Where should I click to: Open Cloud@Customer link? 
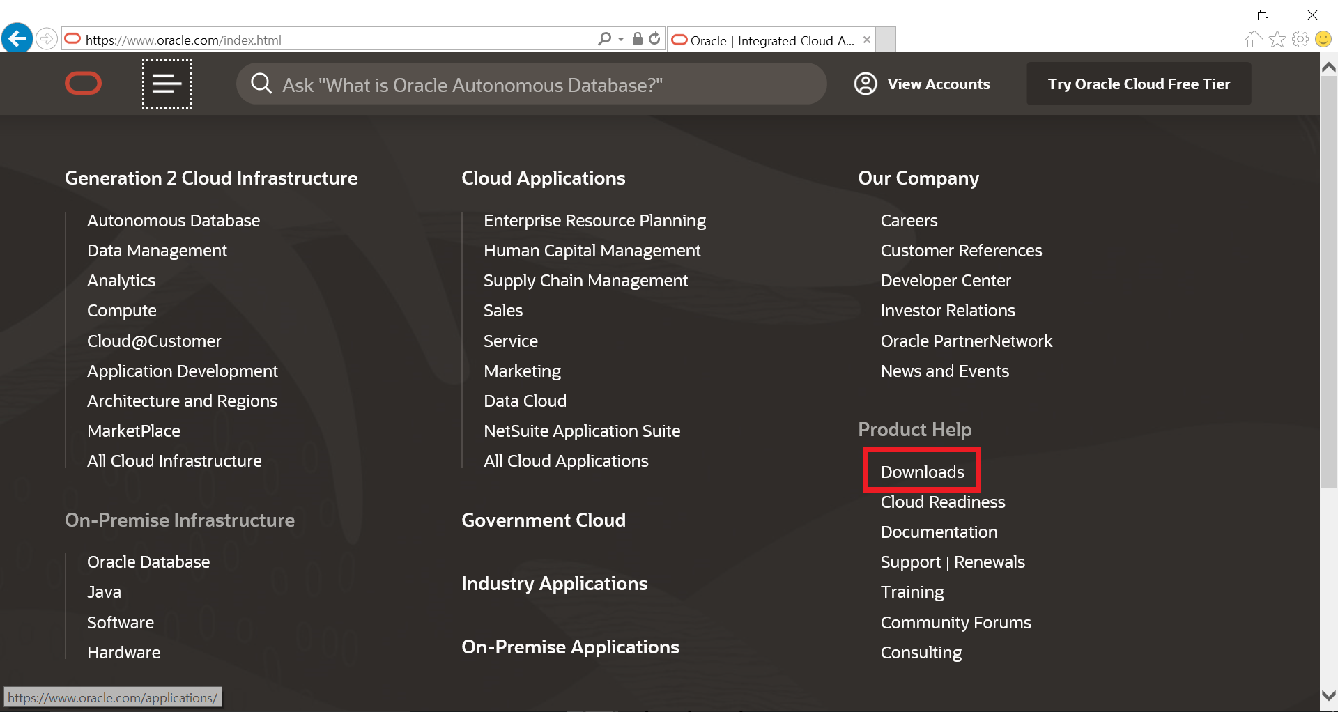(x=154, y=341)
